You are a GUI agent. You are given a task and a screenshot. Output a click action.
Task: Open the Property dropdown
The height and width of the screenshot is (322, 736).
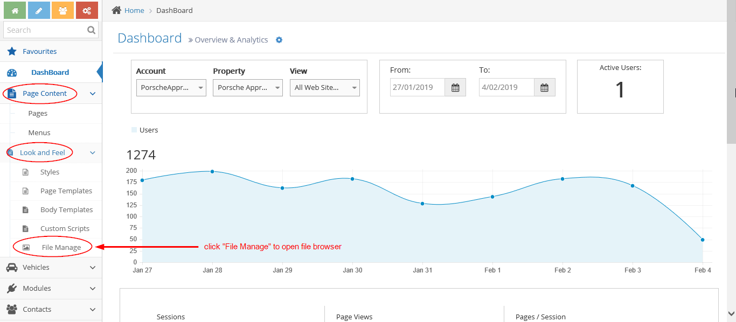[247, 88]
